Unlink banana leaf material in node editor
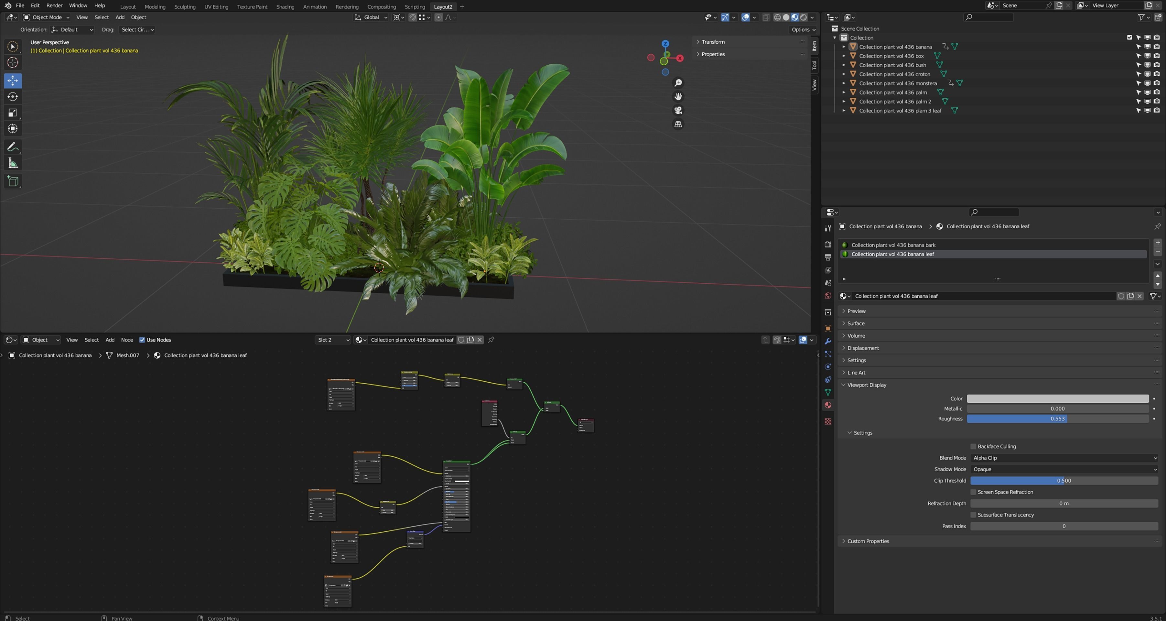Image resolution: width=1166 pixels, height=621 pixels. 480,340
